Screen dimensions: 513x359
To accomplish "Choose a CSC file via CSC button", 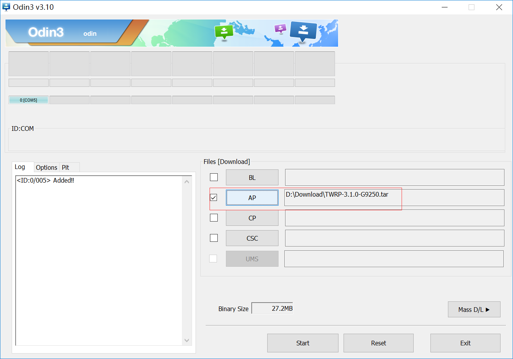I will click(x=252, y=238).
